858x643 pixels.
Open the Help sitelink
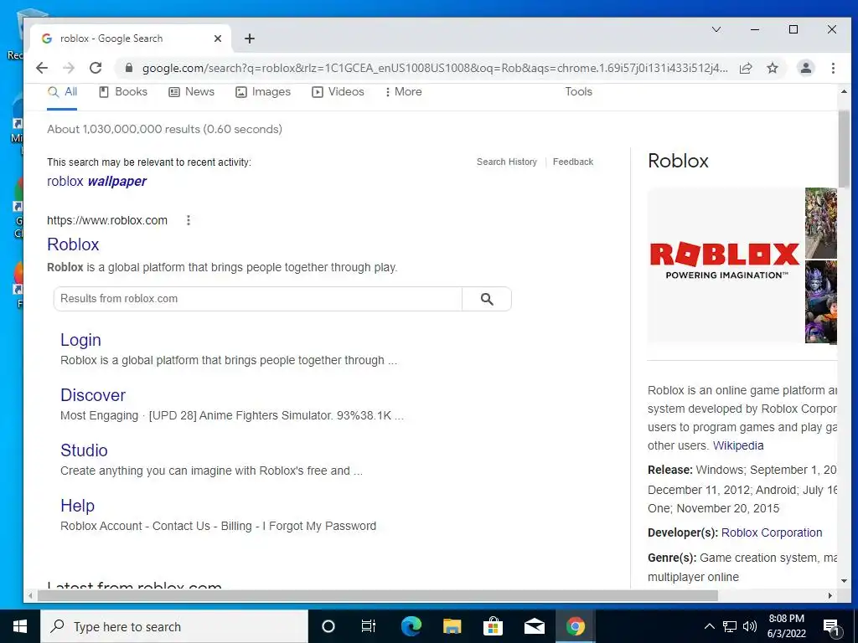tap(77, 506)
